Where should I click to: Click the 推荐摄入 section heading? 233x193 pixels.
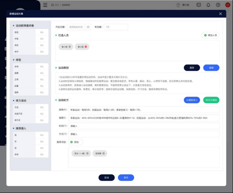click(x=21, y=128)
